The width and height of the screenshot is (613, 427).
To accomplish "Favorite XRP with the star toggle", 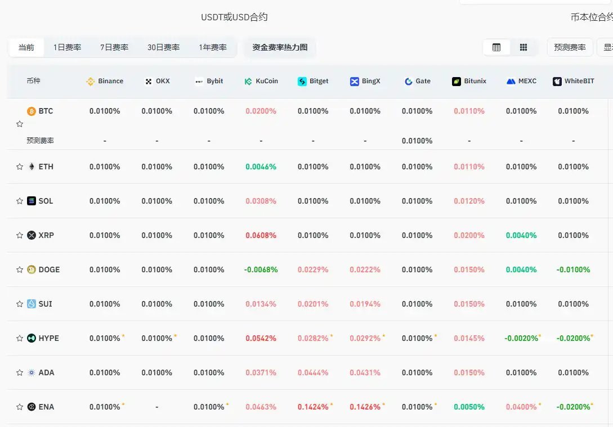I will [x=20, y=235].
